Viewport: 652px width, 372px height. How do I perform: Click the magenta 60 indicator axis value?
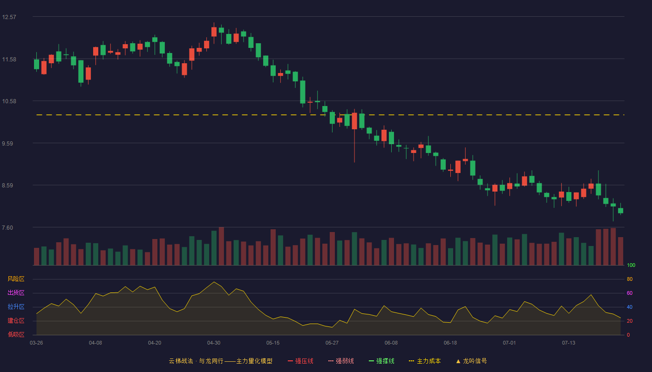pyautogui.click(x=630, y=293)
